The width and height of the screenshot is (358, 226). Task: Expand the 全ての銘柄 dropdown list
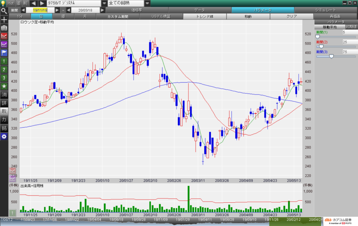click(147, 3)
